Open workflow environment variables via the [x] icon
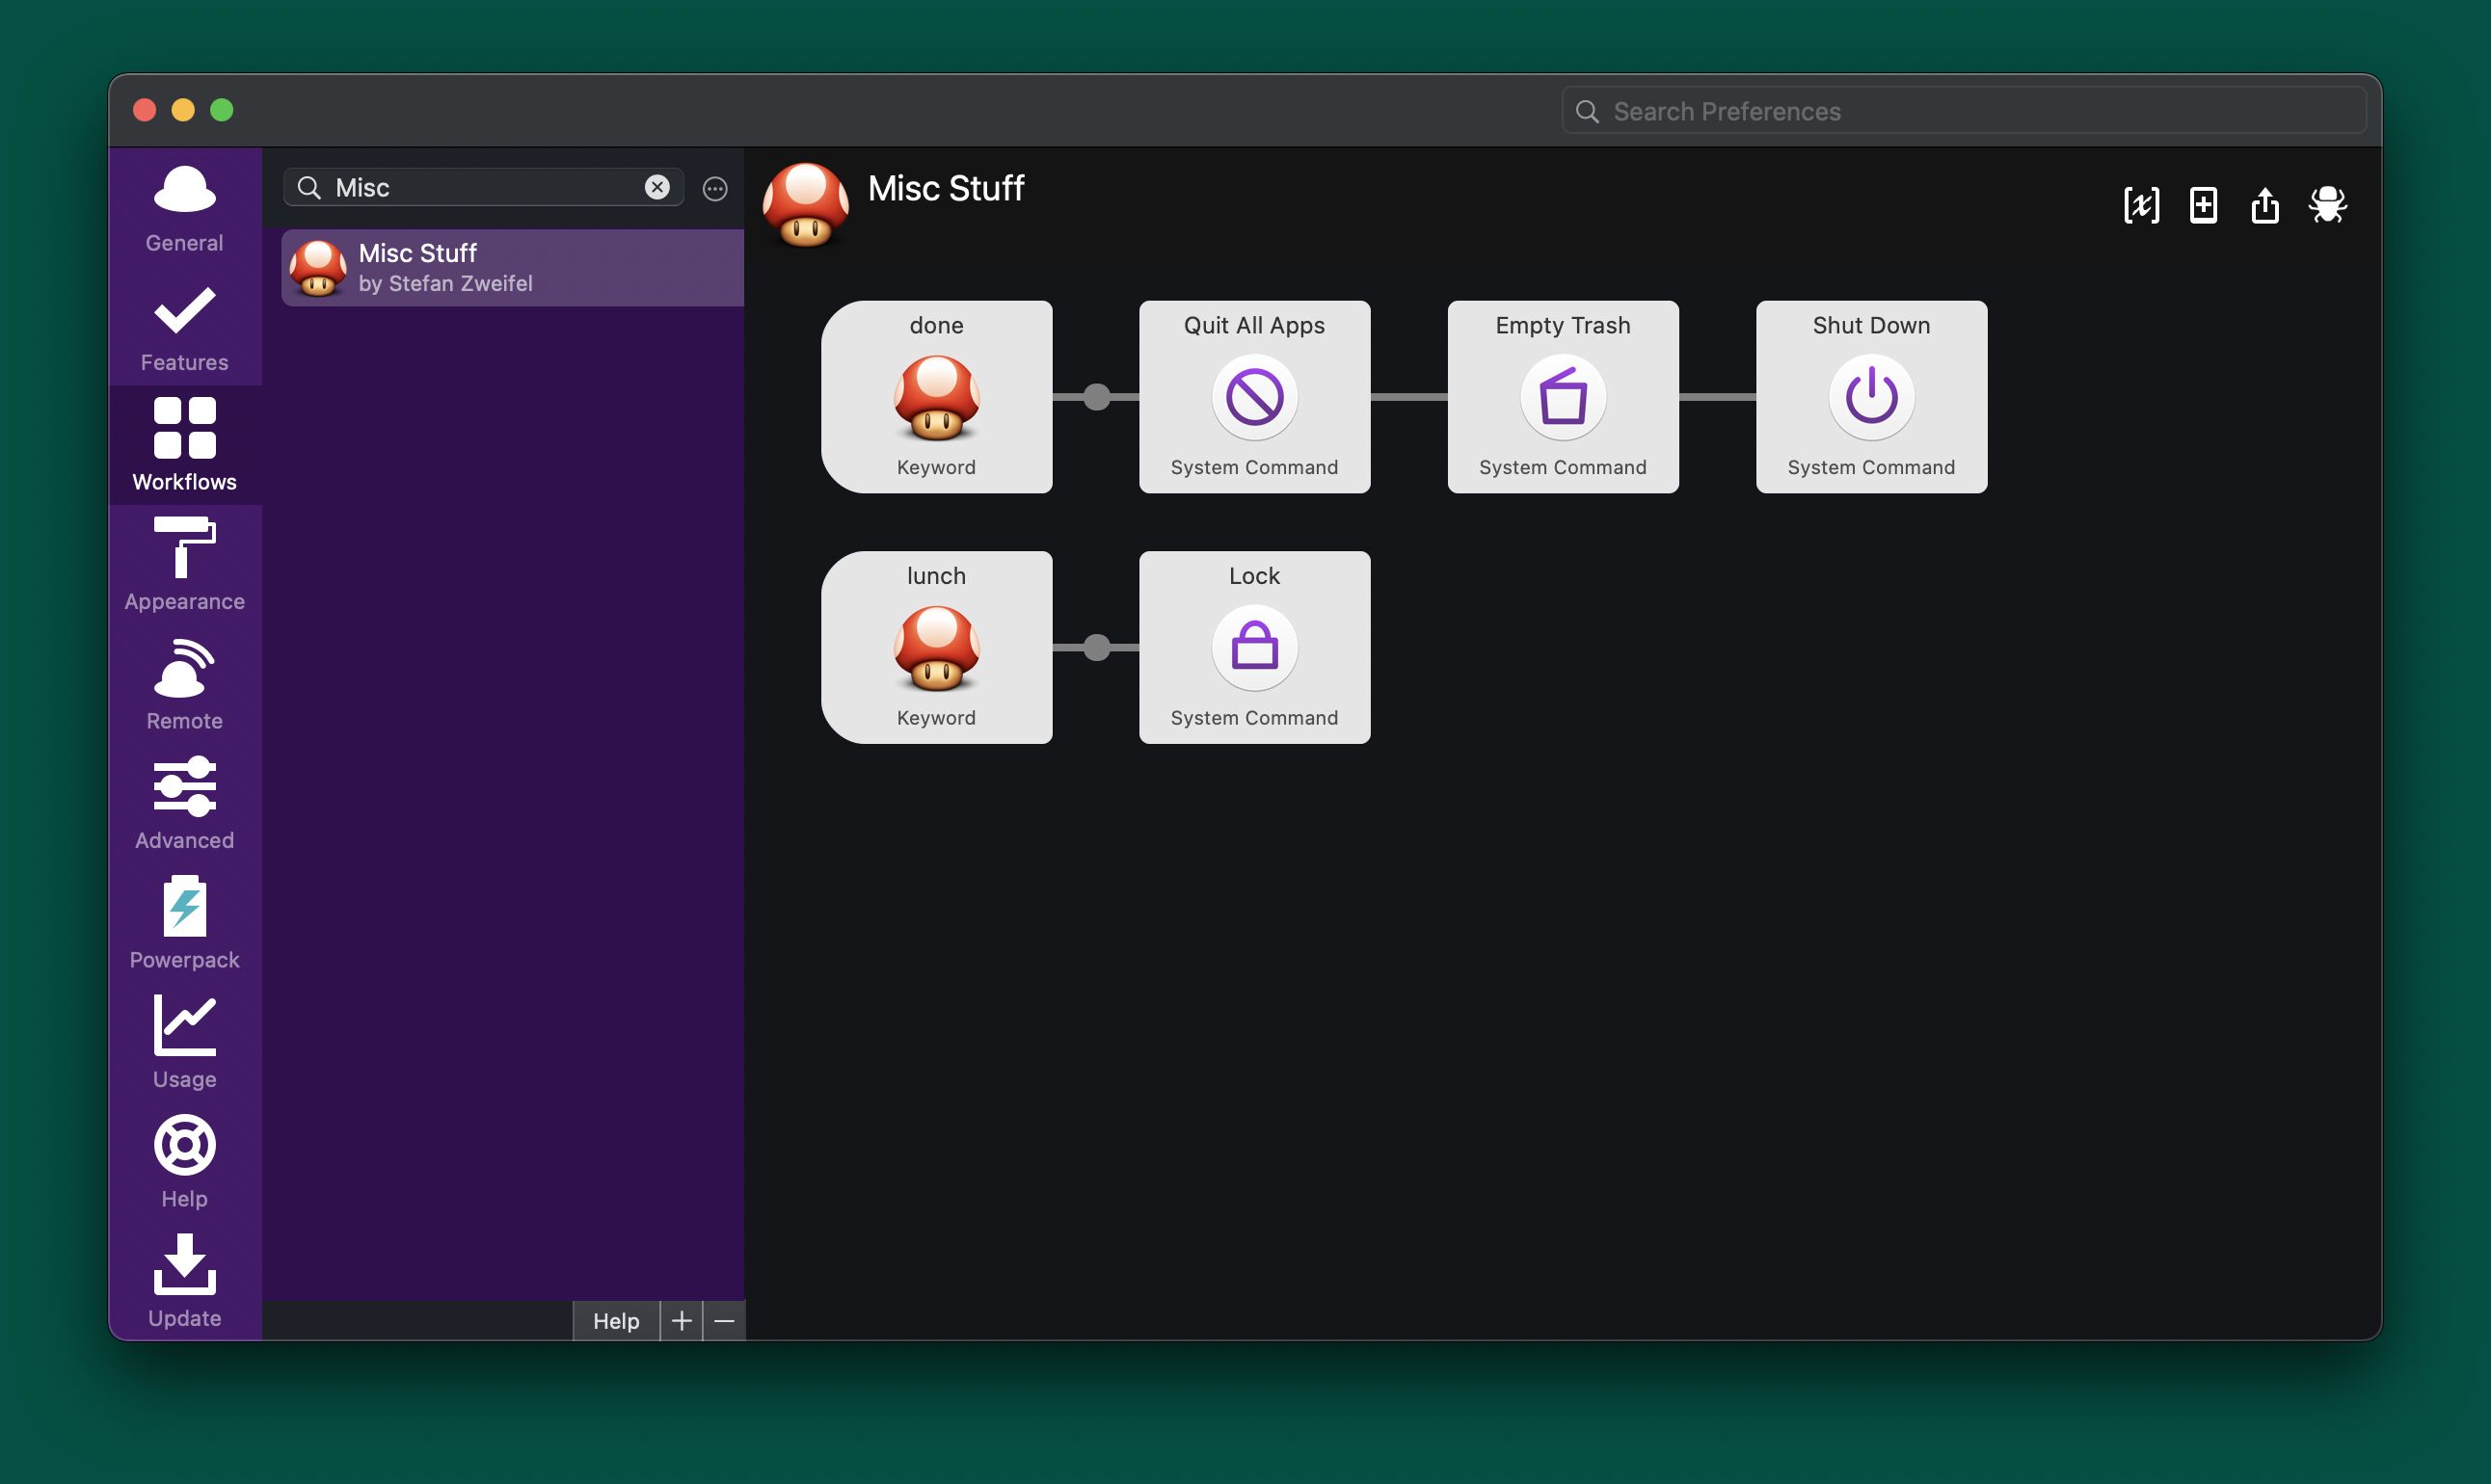 (x=2142, y=204)
